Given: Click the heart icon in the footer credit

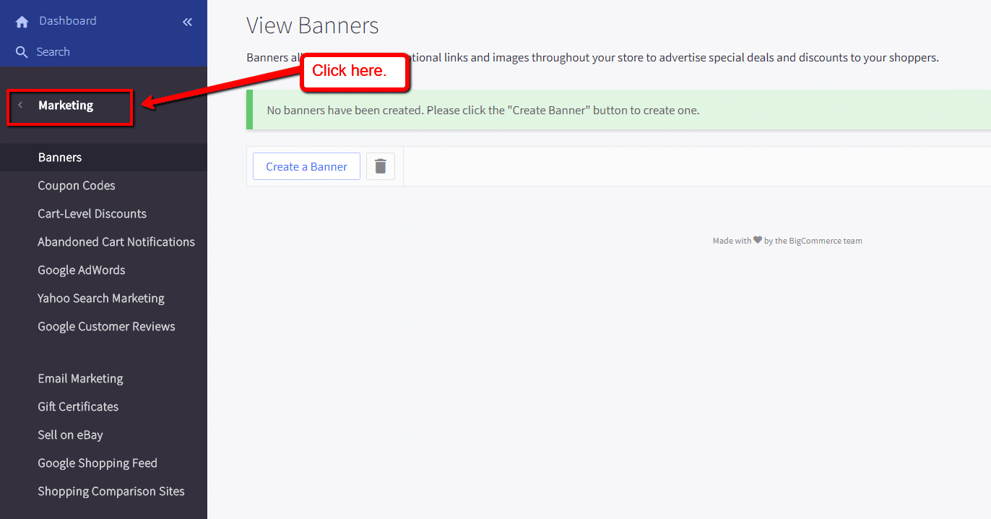Looking at the screenshot, I should point(758,239).
